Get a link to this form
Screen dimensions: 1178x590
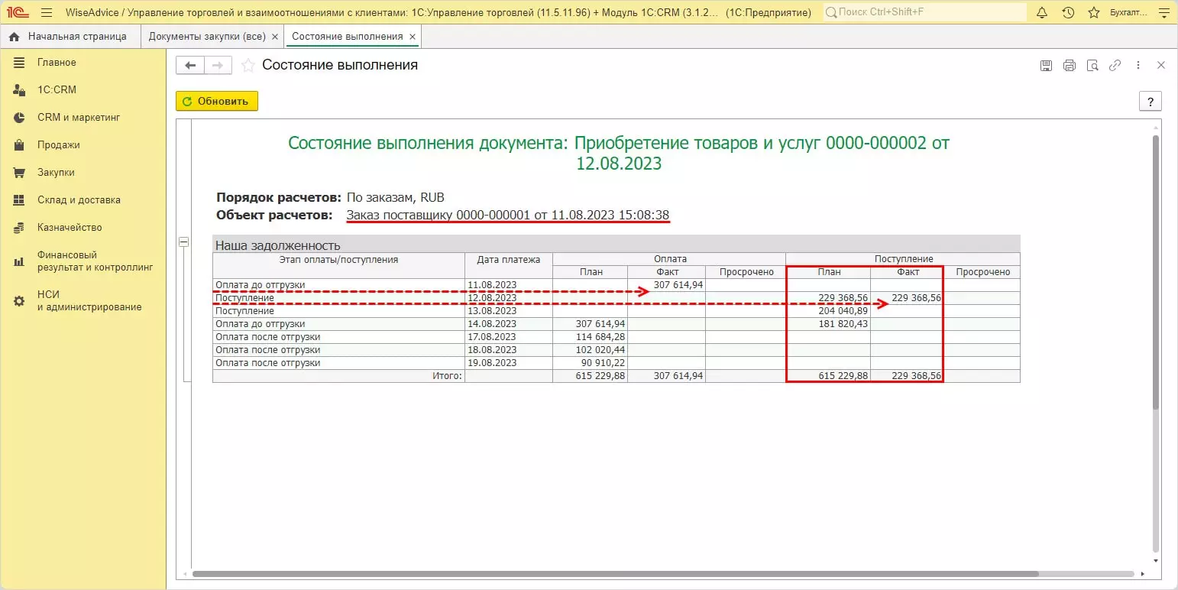[x=1115, y=66]
